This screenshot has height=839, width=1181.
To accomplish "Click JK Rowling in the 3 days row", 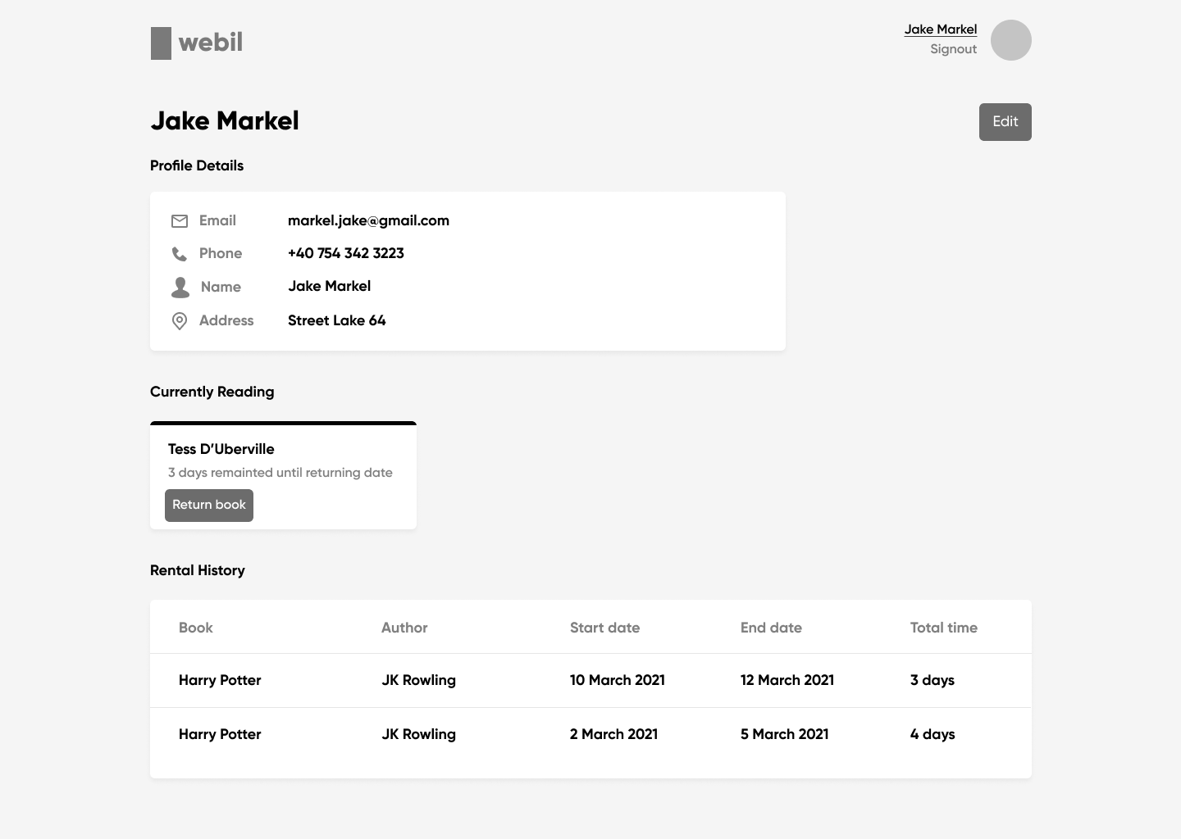I will pos(418,680).
